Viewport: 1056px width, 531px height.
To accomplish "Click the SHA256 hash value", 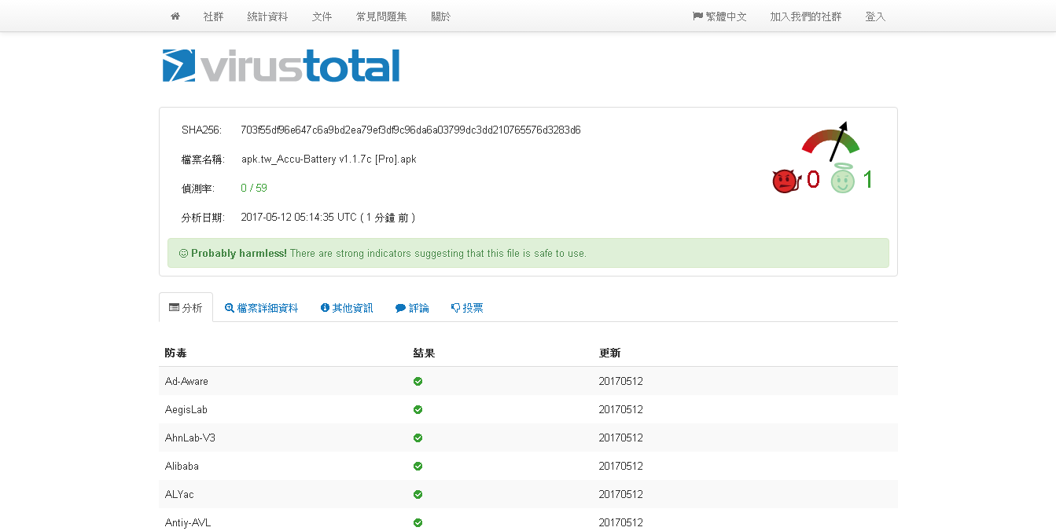I will pyautogui.click(x=410, y=130).
